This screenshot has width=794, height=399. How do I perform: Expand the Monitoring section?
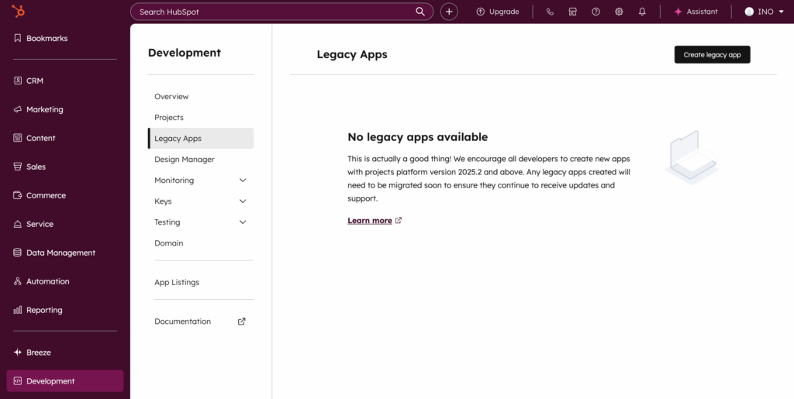pos(243,181)
